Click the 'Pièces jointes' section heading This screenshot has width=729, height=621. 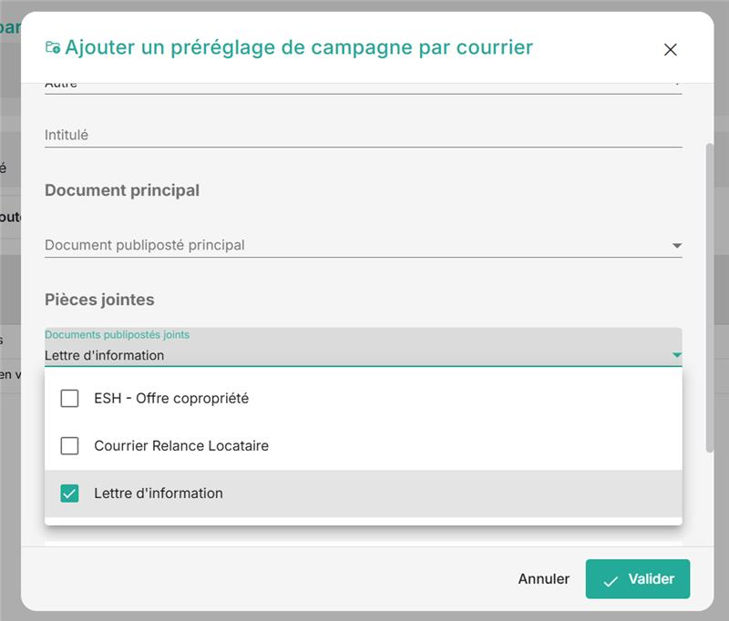[99, 299]
